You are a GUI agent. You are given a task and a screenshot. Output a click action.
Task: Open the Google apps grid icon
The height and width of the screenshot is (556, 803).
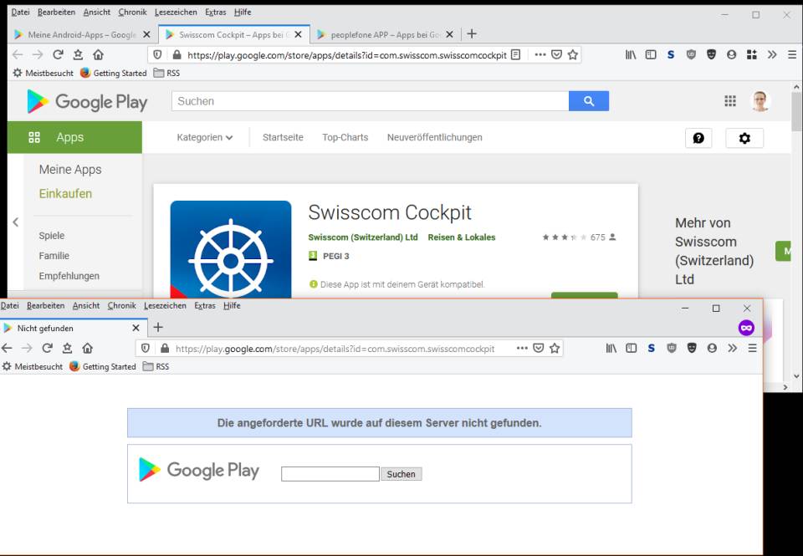pos(730,101)
